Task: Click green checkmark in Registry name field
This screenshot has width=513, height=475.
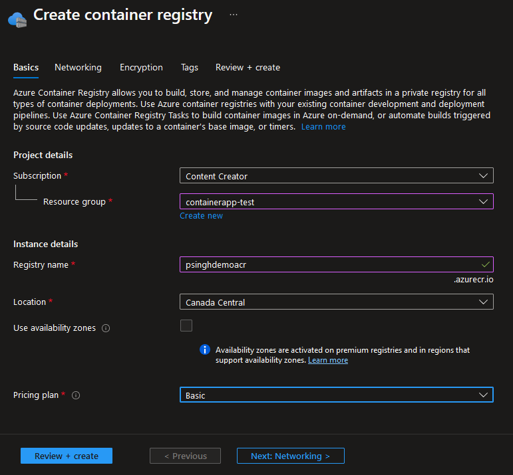Action: [486, 264]
